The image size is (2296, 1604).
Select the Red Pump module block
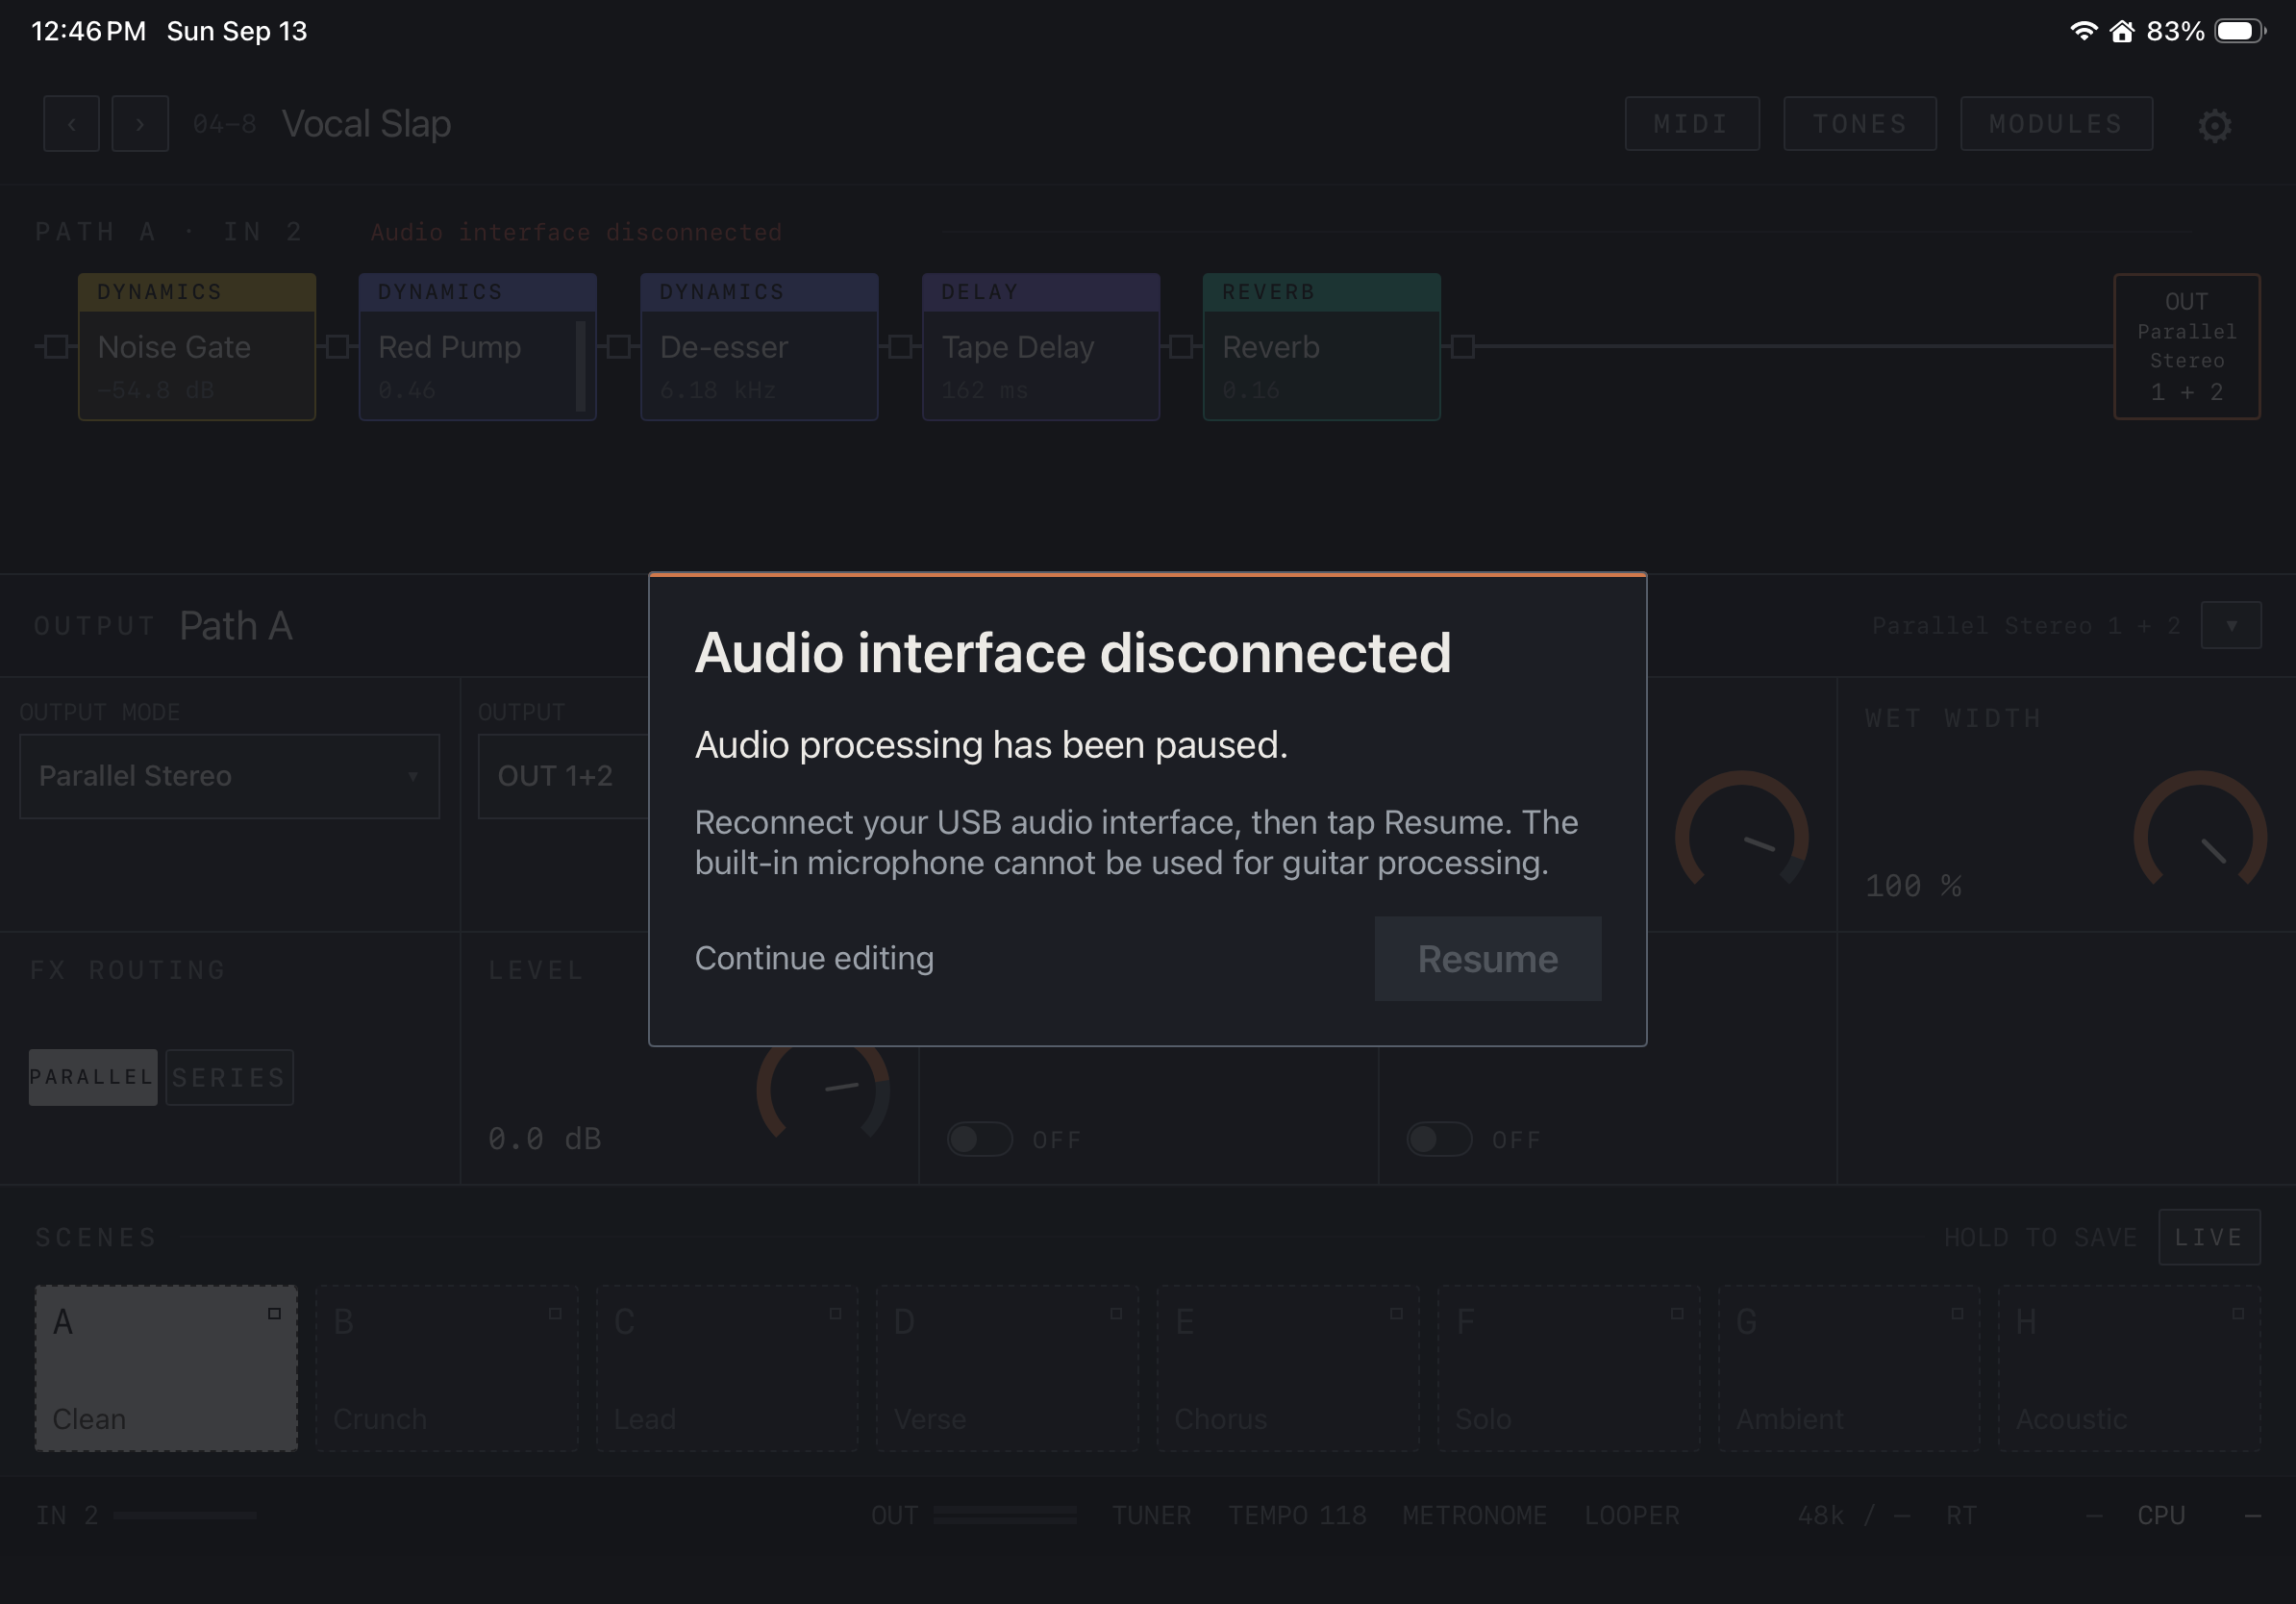pyautogui.click(x=478, y=347)
